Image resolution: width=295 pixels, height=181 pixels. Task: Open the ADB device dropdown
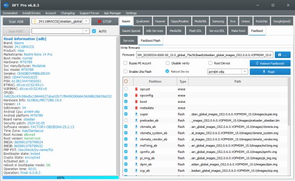[x=86, y=21]
